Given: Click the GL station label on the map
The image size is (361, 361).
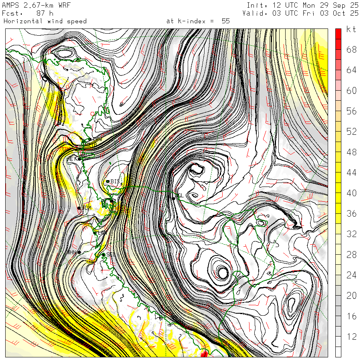Looking at the screenshot, I should (181, 195).
